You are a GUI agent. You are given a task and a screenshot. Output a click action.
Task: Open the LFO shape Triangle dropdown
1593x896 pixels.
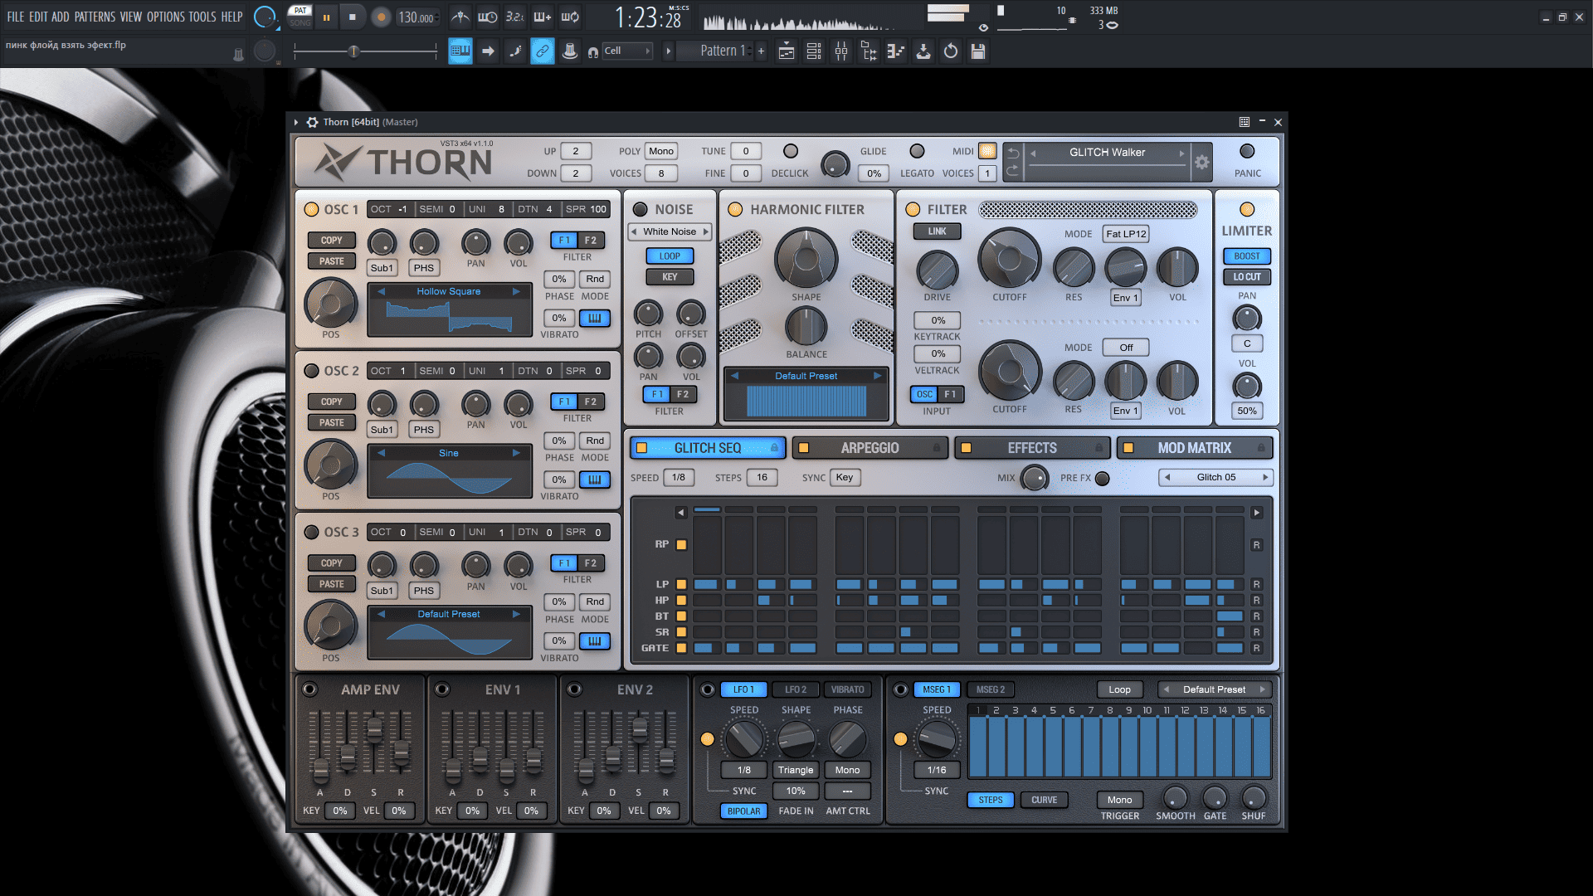796,770
